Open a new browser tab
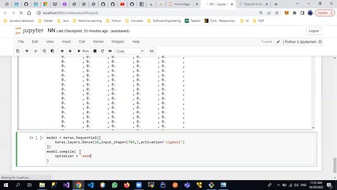 (276, 4)
